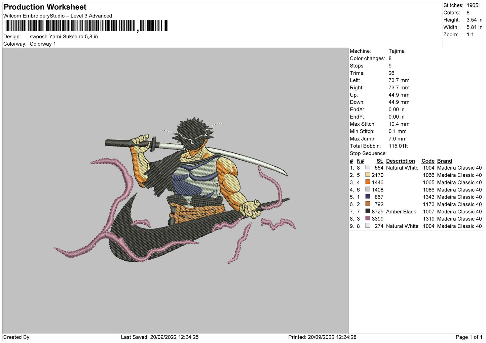Select the orange swatch in stop 3

click(x=368, y=182)
